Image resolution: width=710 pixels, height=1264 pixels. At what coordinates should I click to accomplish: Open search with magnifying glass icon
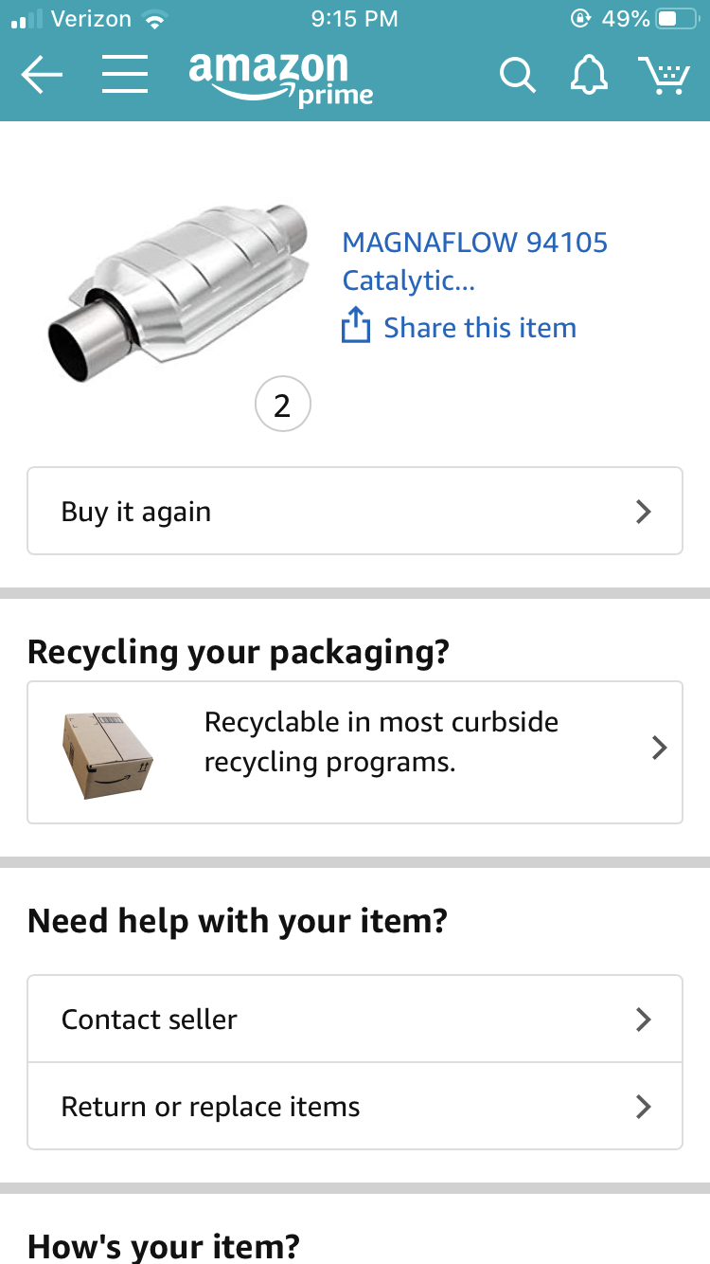pos(517,75)
